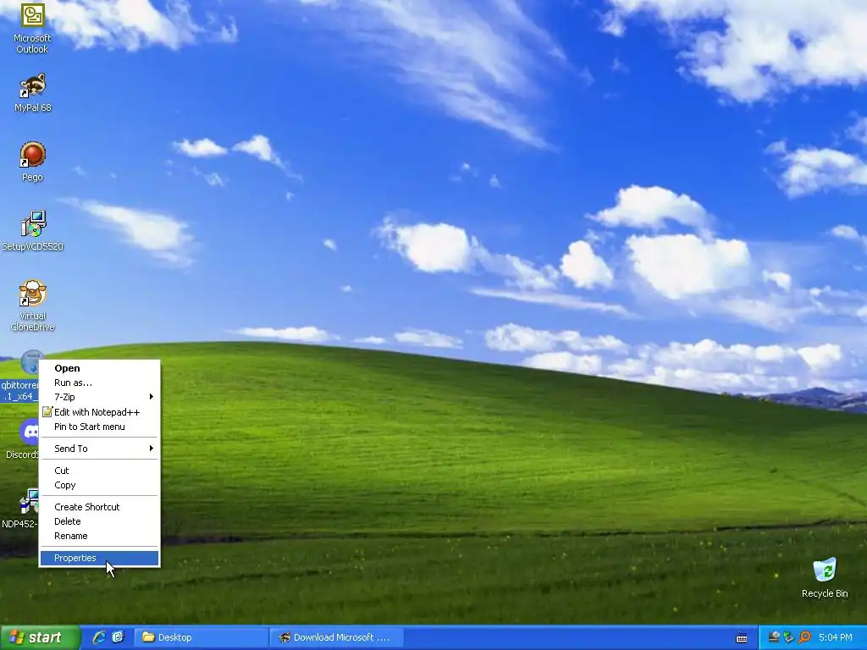The image size is (867, 650).
Task: Choose Create Shortcut from the context menu
Action: [x=100, y=507]
